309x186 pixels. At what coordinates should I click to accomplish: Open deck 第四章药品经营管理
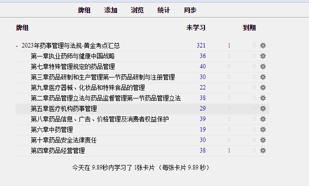coord(57,150)
